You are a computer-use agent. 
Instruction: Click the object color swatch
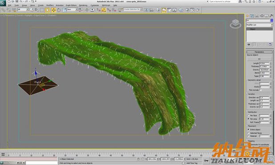(x=272, y=21)
